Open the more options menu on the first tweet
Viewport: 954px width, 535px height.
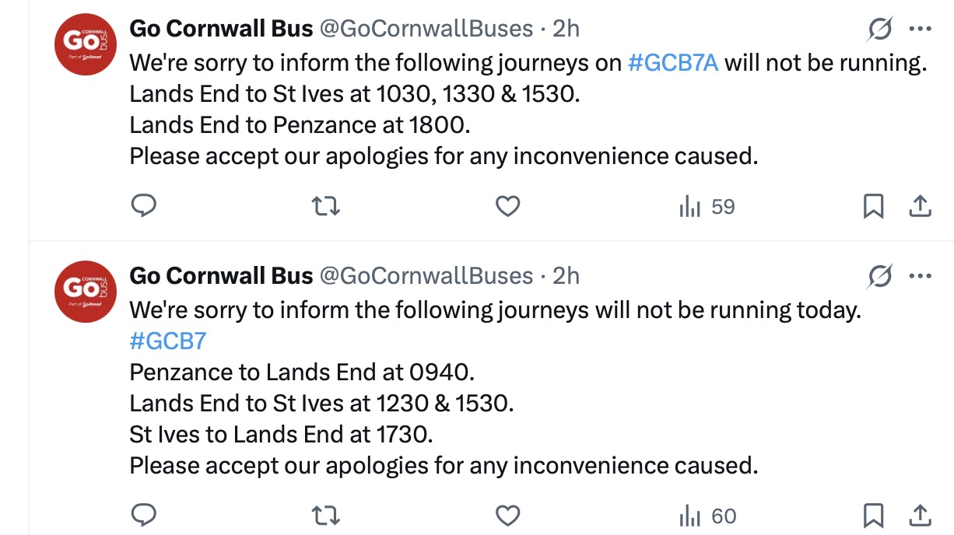(x=921, y=30)
